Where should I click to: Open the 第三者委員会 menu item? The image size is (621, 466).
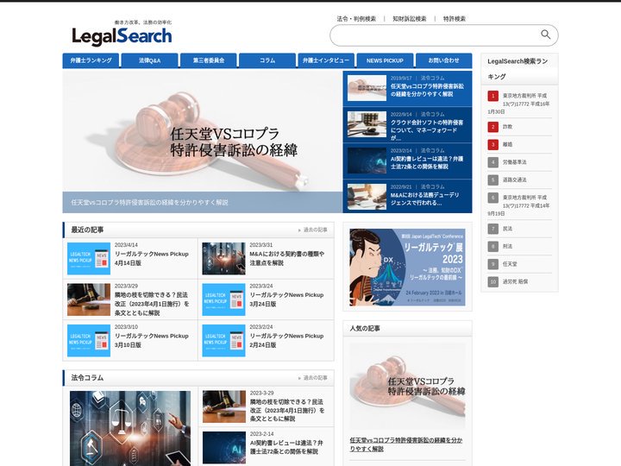(209, 60)
